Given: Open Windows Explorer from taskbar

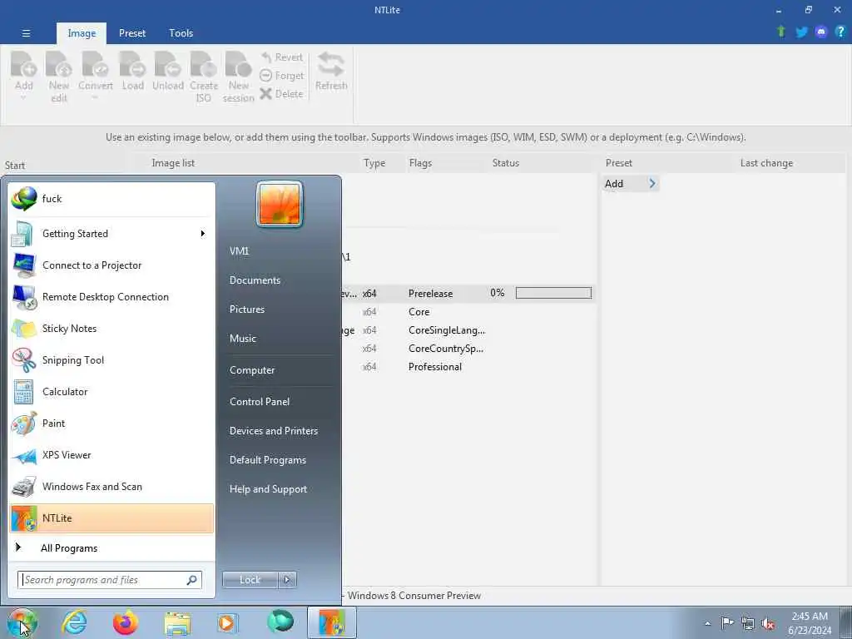Looking at the screenshot, I should pos(177,623).
